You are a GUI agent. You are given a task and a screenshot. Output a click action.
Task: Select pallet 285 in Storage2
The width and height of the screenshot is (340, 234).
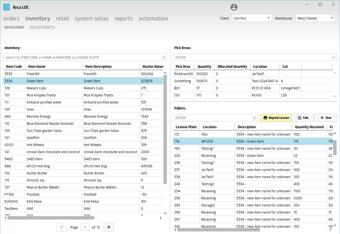point(253,205)
